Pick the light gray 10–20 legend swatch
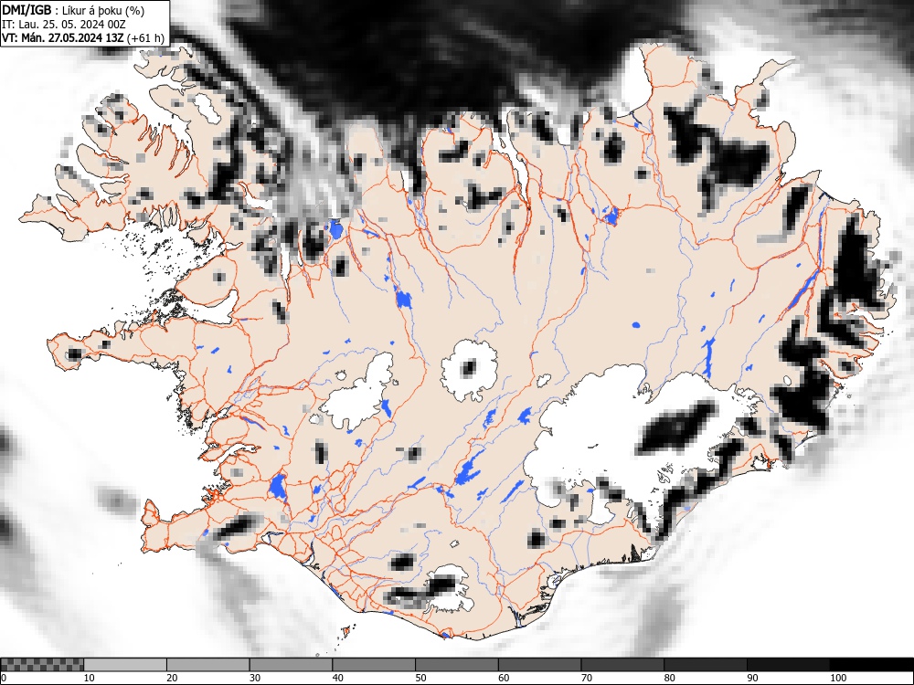The image size is (914, 685). (x=125, y=665)
